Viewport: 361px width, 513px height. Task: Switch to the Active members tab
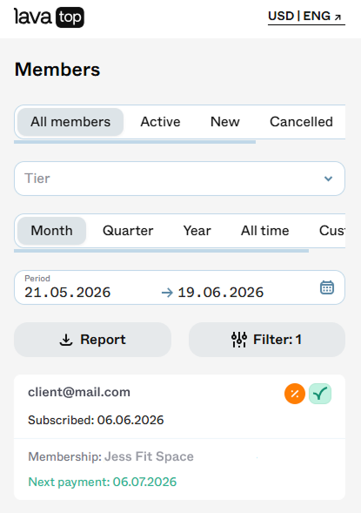pos(160,122)
